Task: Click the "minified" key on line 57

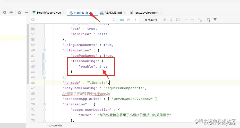Action: pyautogui.click(x=81, y=34)
